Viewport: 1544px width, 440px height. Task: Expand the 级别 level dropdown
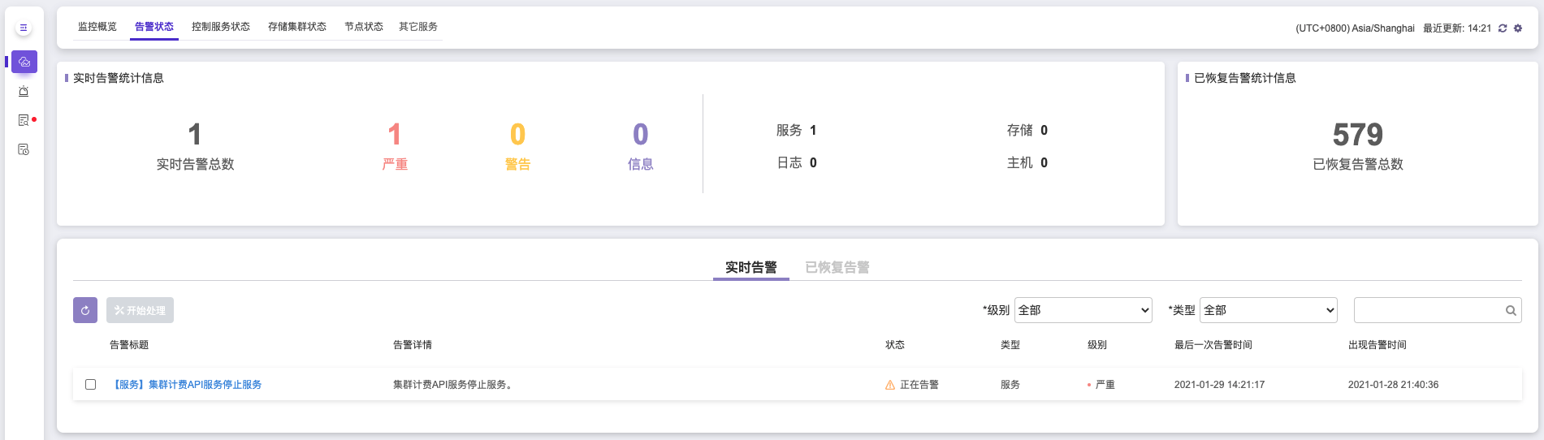1083,310
